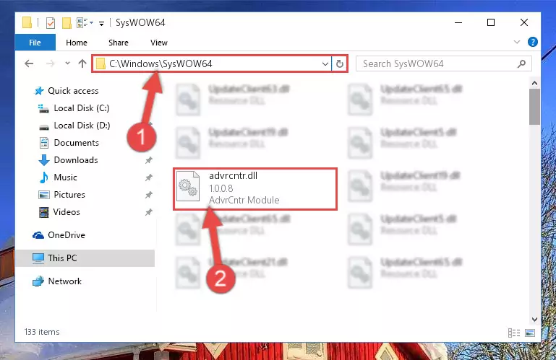Click the 133 items status text
556x360 pixels.
coord(42,332)
